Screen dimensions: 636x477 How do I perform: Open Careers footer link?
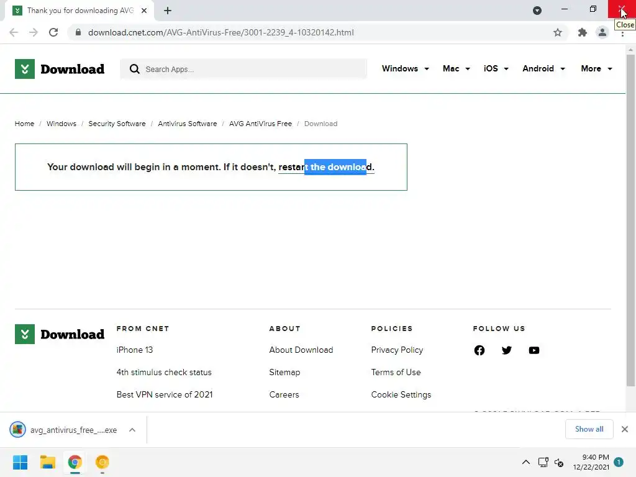[284, 394]
